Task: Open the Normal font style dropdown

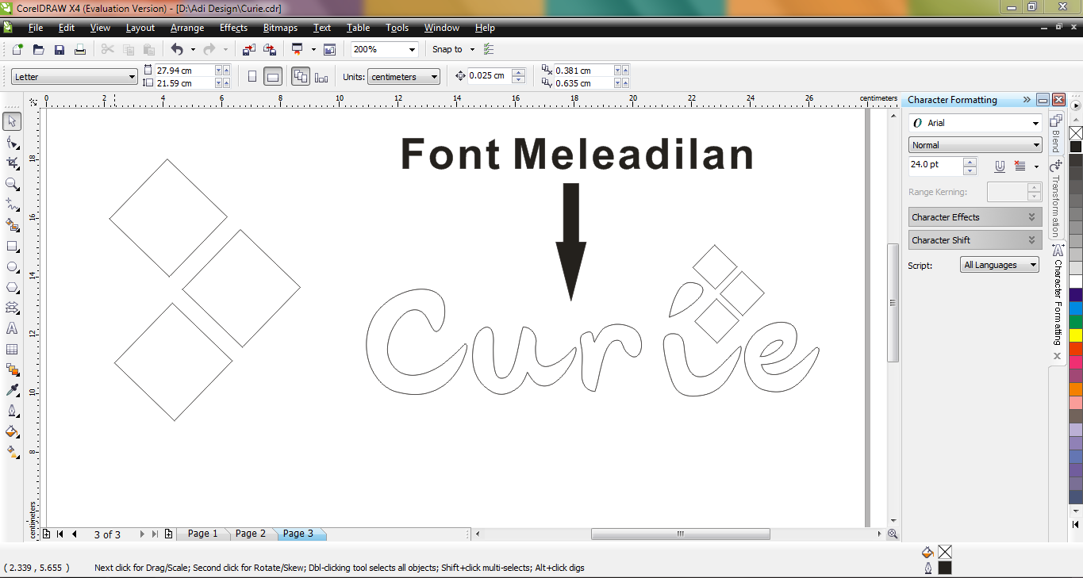Action: [x=1036, y=145]
